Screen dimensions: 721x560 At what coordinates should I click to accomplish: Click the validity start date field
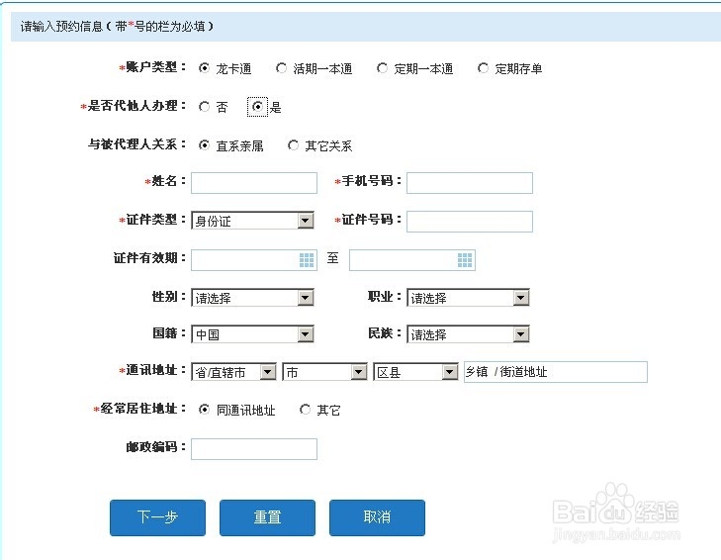pos(254,260)
